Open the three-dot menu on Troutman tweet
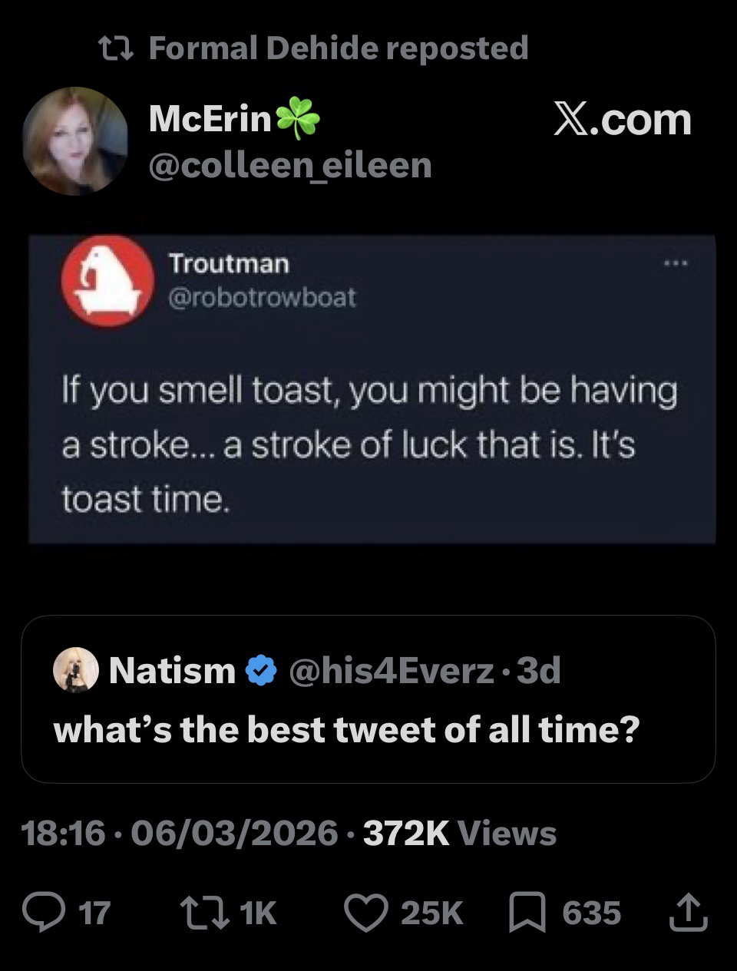Viewport: 737px width, 971px height. tap(675, 263)
